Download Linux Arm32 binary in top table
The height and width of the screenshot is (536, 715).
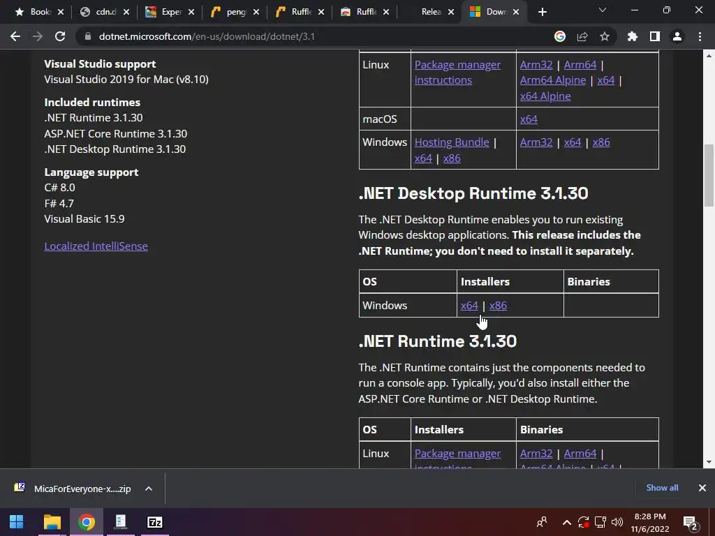point(536,65)
